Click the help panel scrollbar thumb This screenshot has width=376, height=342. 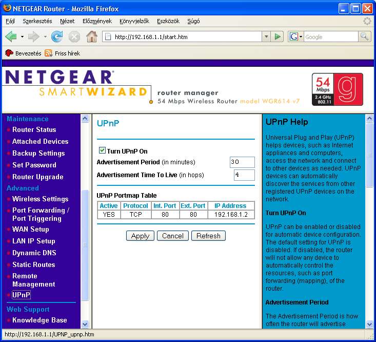pos(369,155)
